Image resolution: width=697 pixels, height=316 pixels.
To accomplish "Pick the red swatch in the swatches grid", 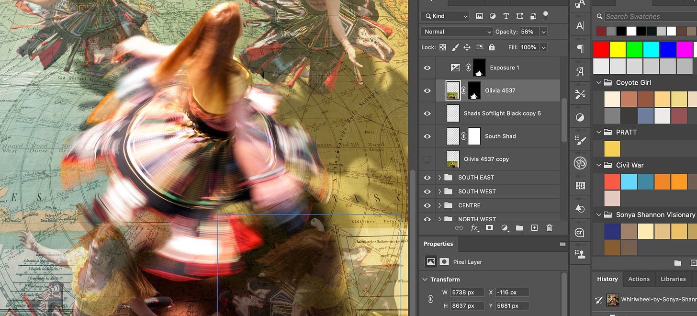I will [x=601, y=50].
